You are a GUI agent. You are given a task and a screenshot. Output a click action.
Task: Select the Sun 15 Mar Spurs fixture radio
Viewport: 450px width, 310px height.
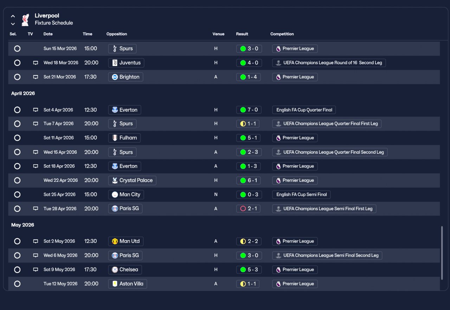coord(17,49)
